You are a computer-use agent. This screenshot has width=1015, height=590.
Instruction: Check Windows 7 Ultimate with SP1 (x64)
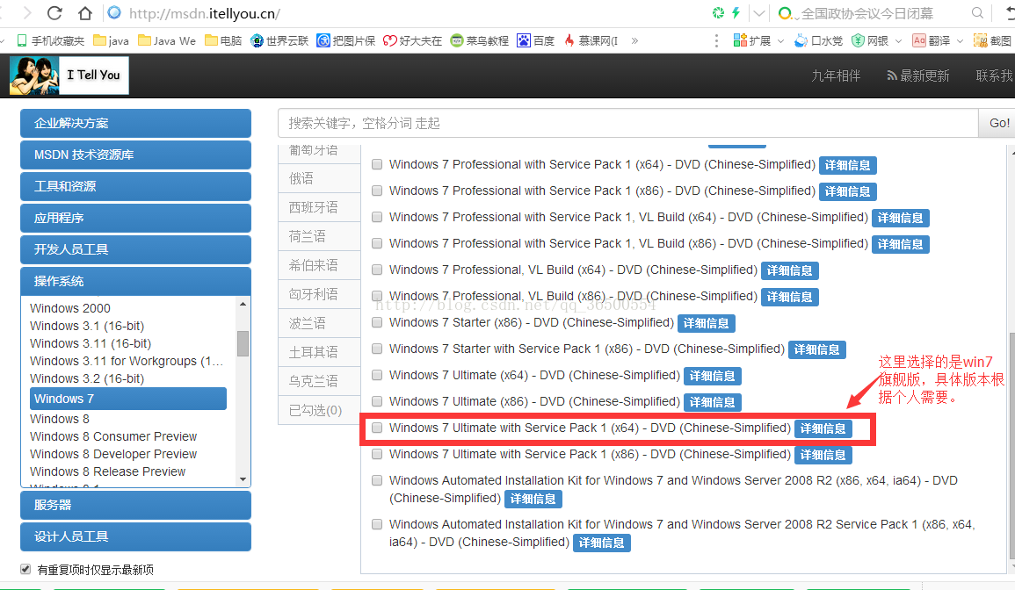click(x=377, y=428)
